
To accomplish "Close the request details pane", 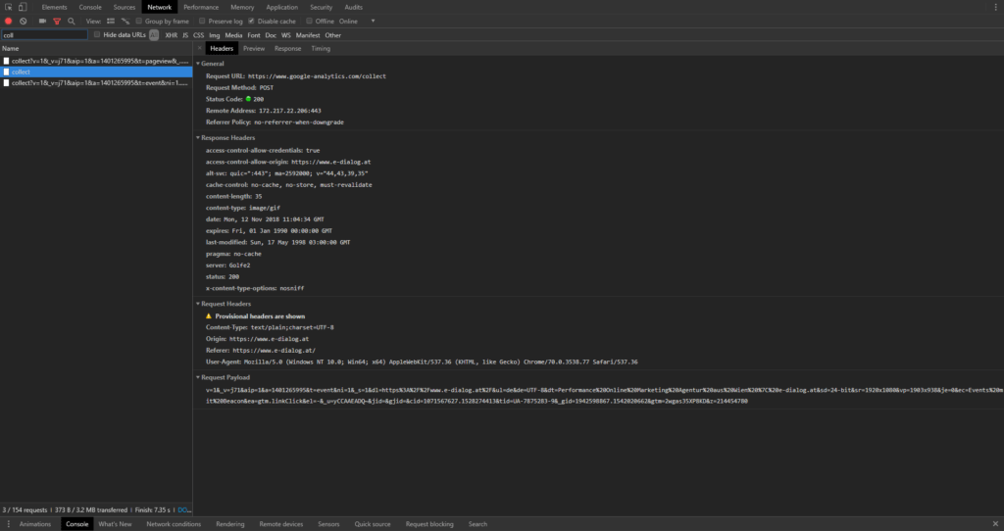I will point(200,48).
